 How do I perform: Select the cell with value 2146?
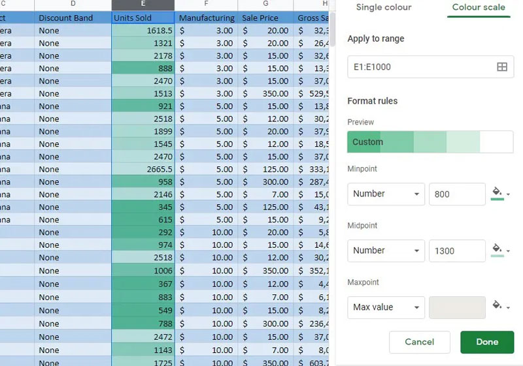(x=143, y=194)
